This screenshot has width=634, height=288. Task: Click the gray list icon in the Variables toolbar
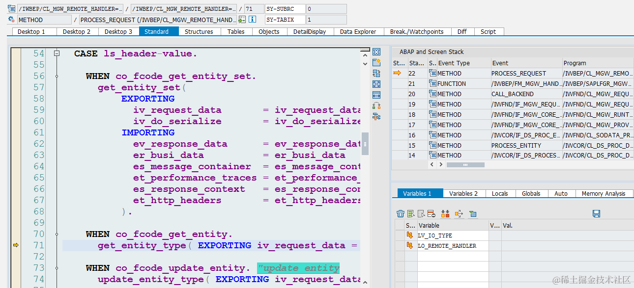421,213
